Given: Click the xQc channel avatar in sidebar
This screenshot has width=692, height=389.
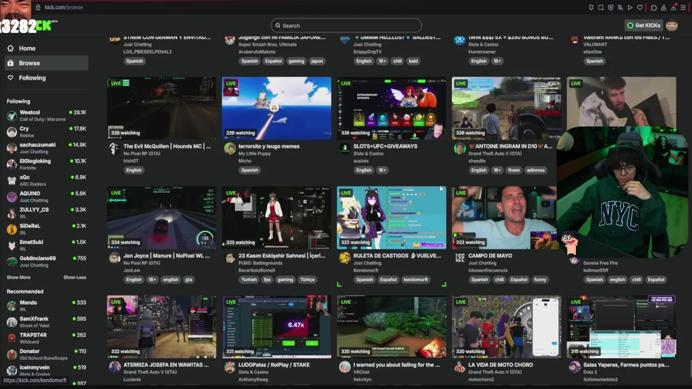Looking at the screenshot, I should pos(11,180).
